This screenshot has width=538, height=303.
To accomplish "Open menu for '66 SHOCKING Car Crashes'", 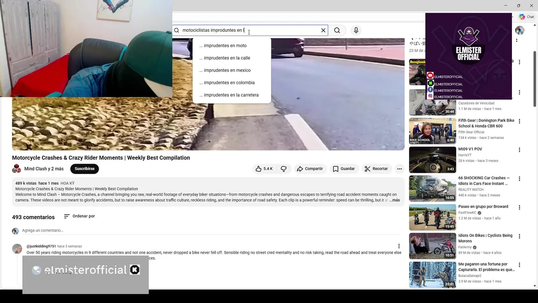I will [x=520, y=179].
